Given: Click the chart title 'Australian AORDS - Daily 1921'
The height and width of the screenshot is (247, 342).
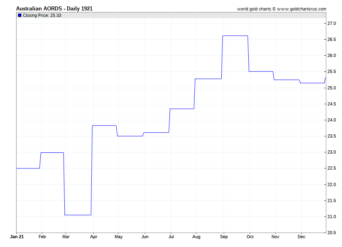Looking at the screenshot, I should tap(54, 9).
